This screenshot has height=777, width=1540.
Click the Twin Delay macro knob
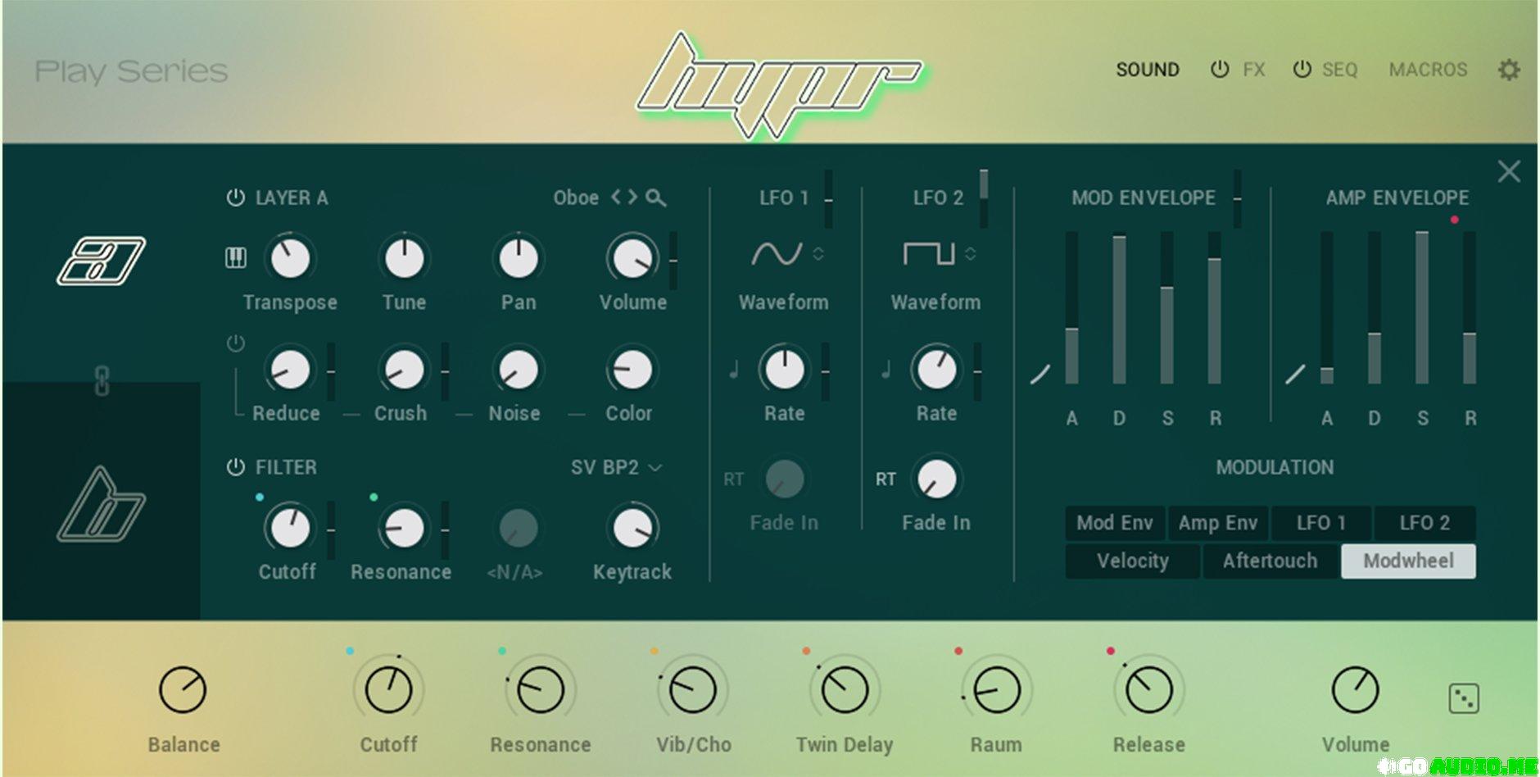(845, 690)
